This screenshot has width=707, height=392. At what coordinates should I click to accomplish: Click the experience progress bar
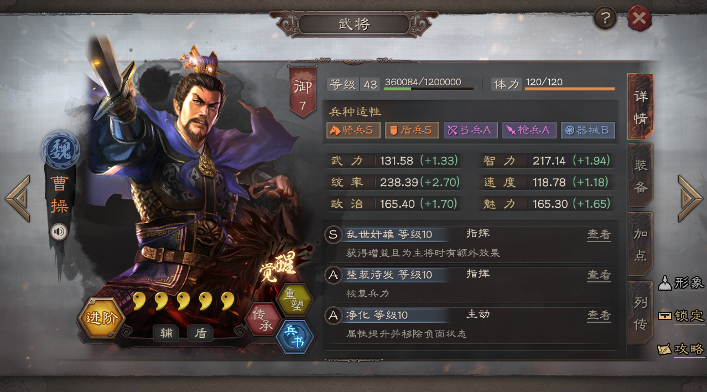click(x=429, y=88)
